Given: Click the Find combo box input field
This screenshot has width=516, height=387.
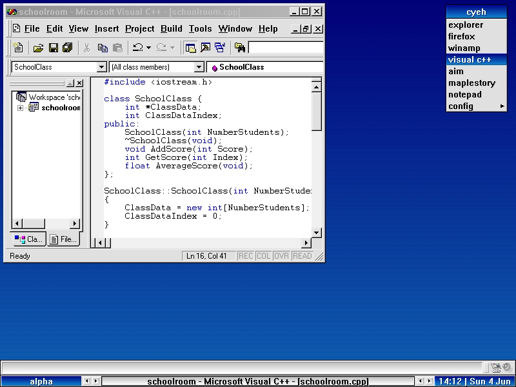Looking at the screenshot, I should pos(286,48).
